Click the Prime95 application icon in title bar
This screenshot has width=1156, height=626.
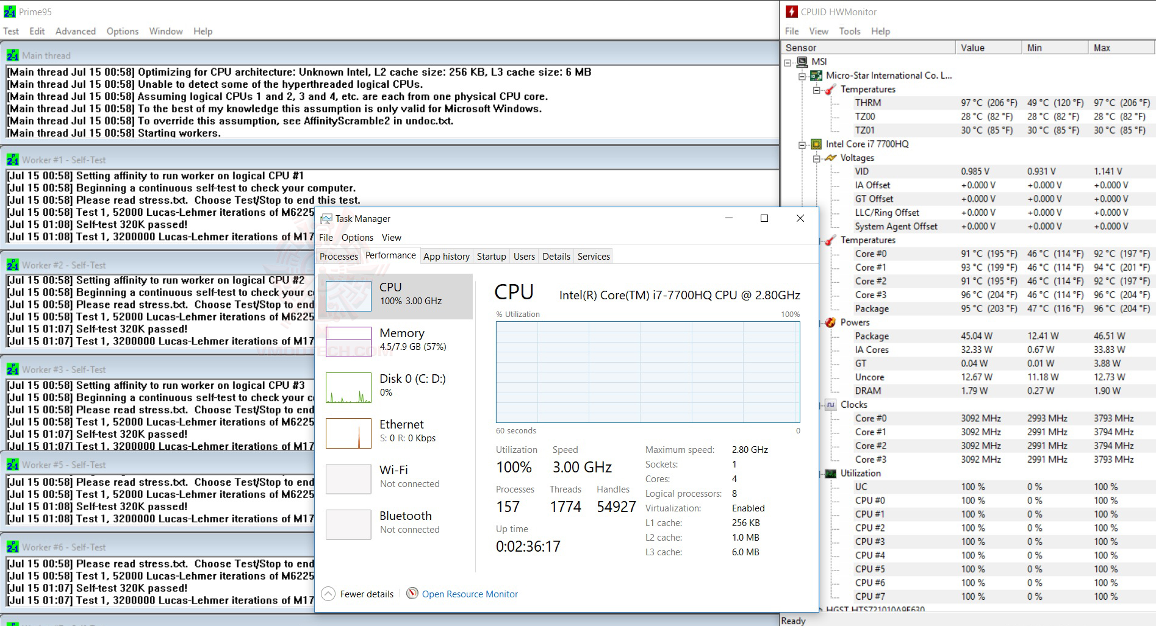coord(10,12)
